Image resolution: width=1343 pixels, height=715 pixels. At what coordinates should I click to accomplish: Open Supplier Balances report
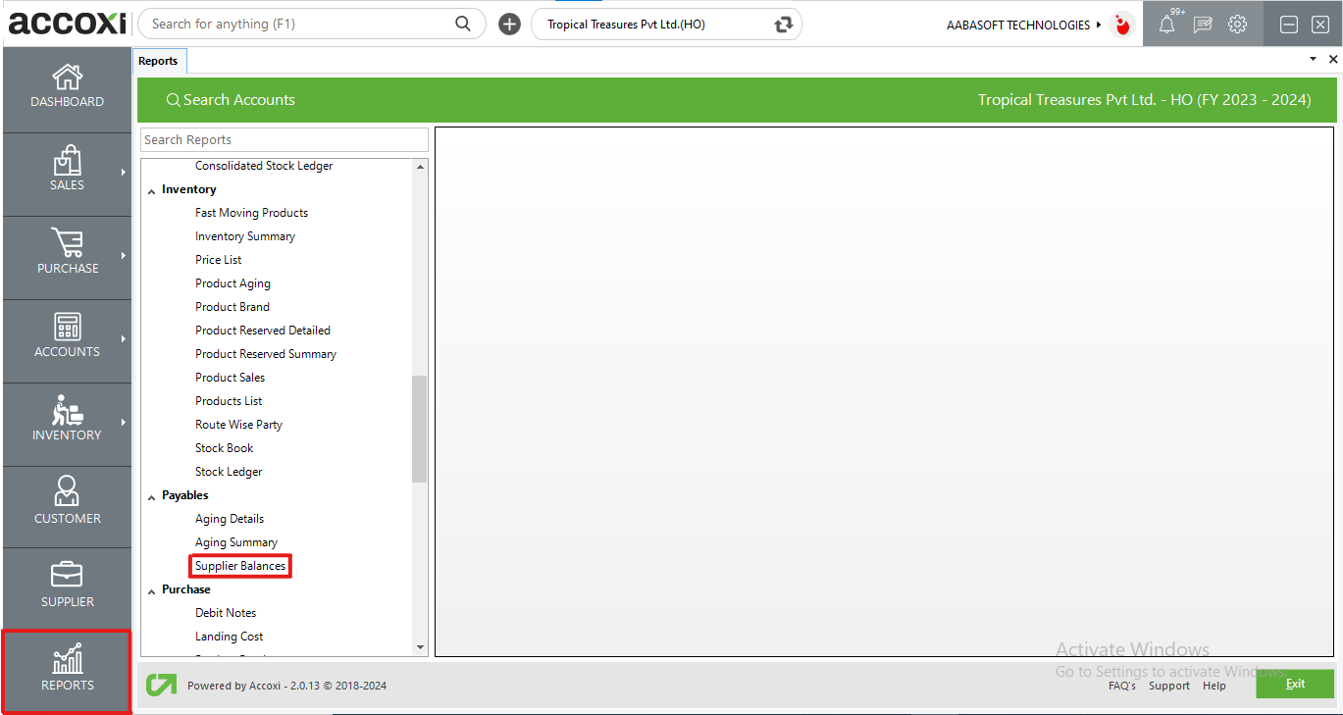(x=240, y=566)
